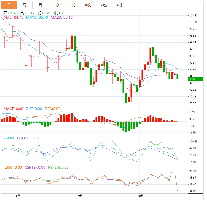This screenshot has height=202, width=207.
Task: Click the RSI(12):0.00 label
Action: [35, 167]
